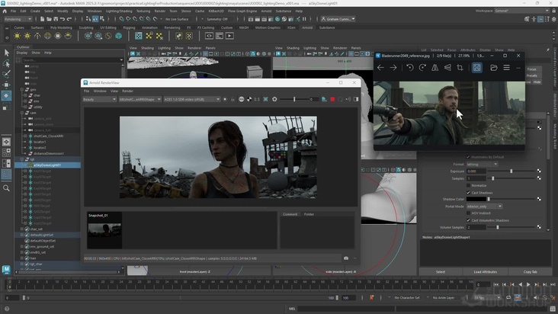Rotate the reference image left

coord(409,68)
